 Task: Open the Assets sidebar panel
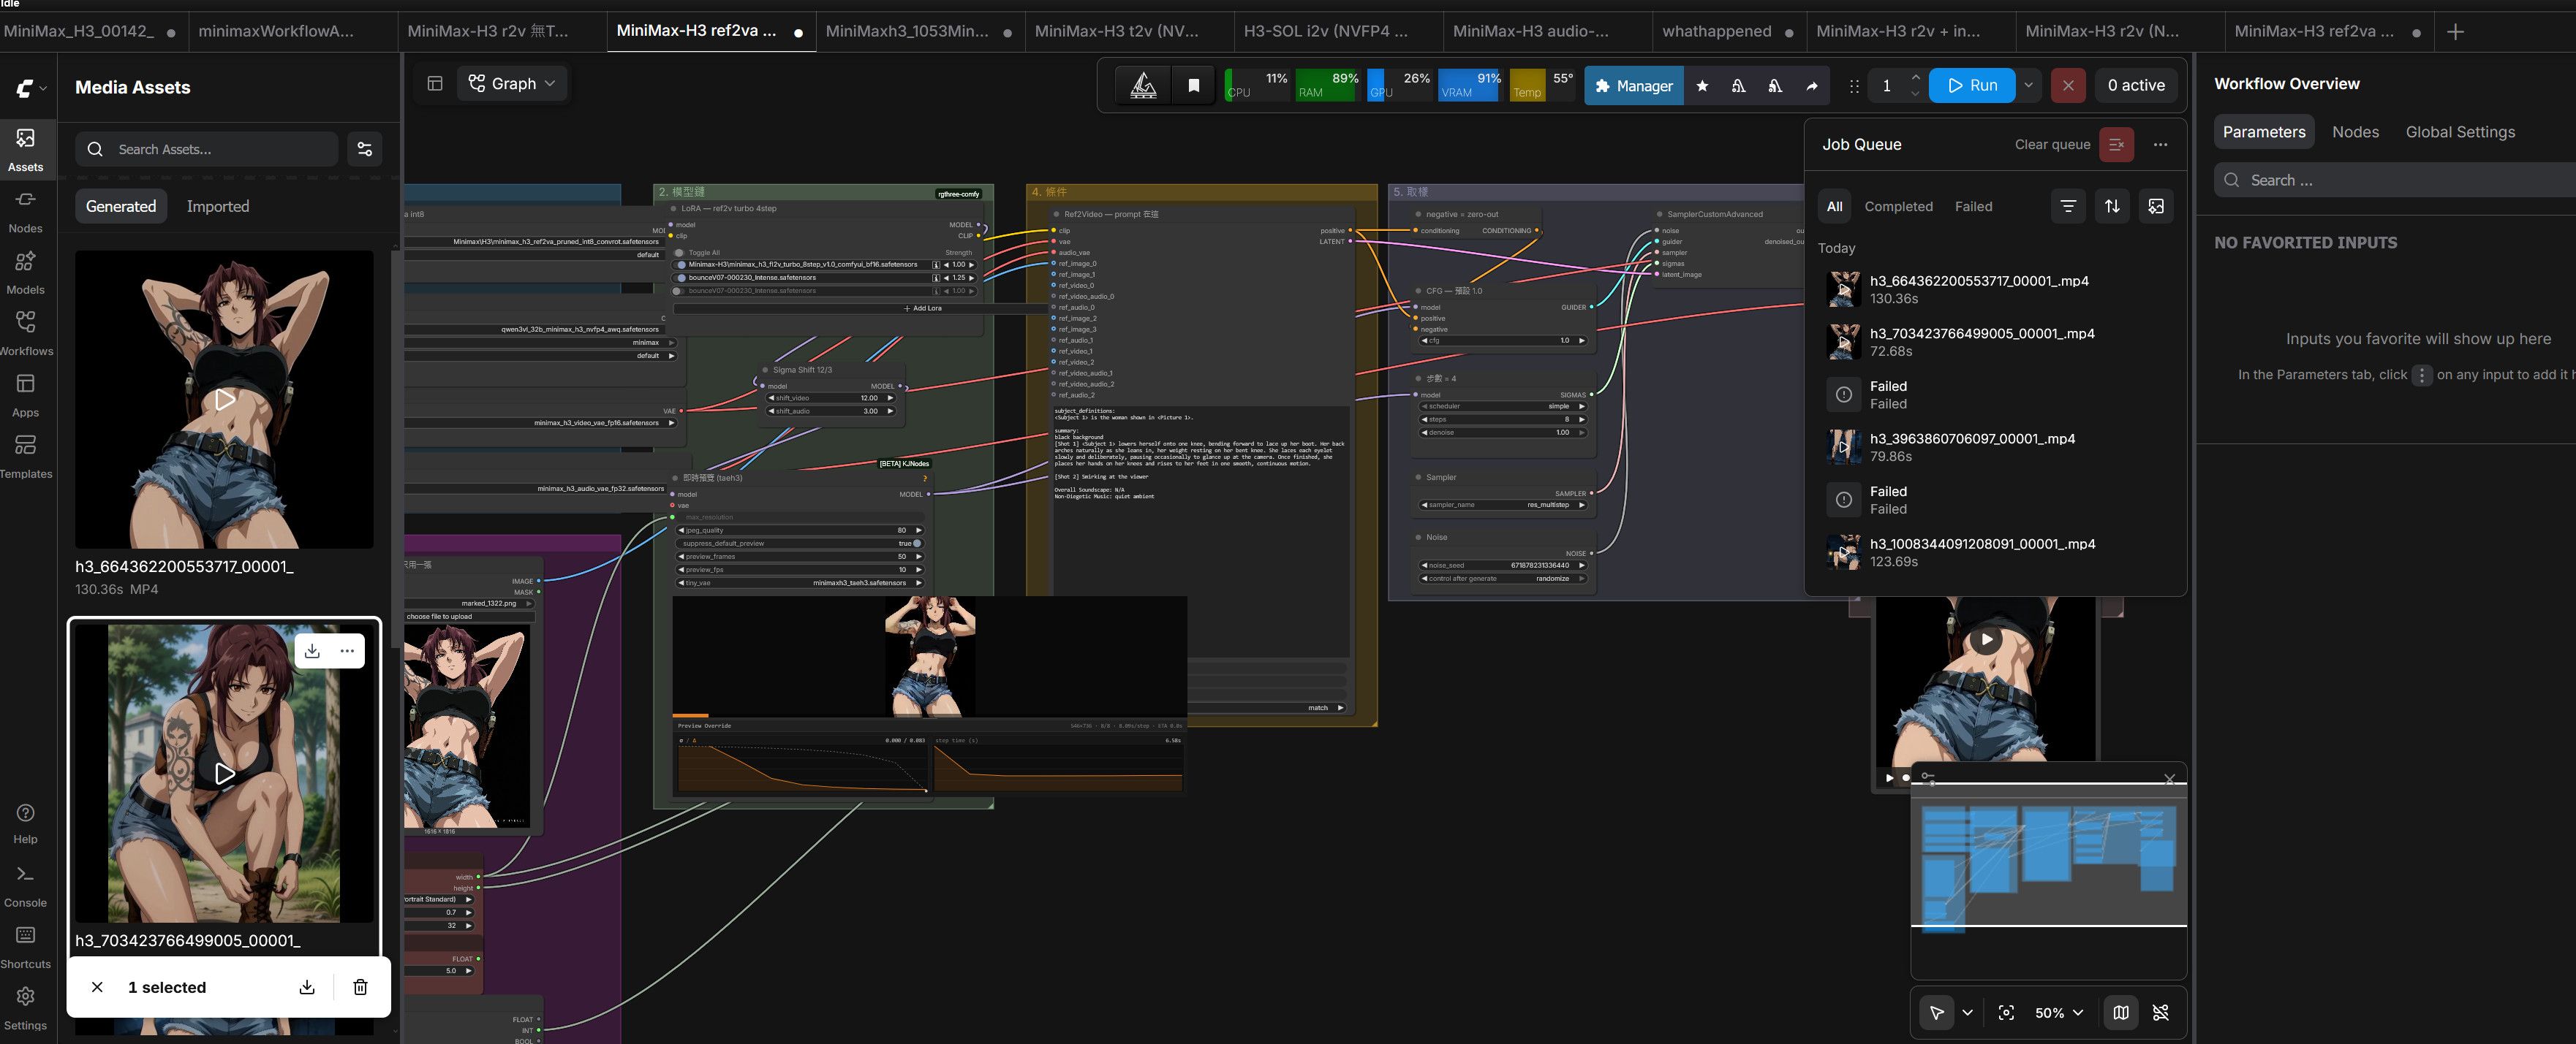(x=26, y=150)
